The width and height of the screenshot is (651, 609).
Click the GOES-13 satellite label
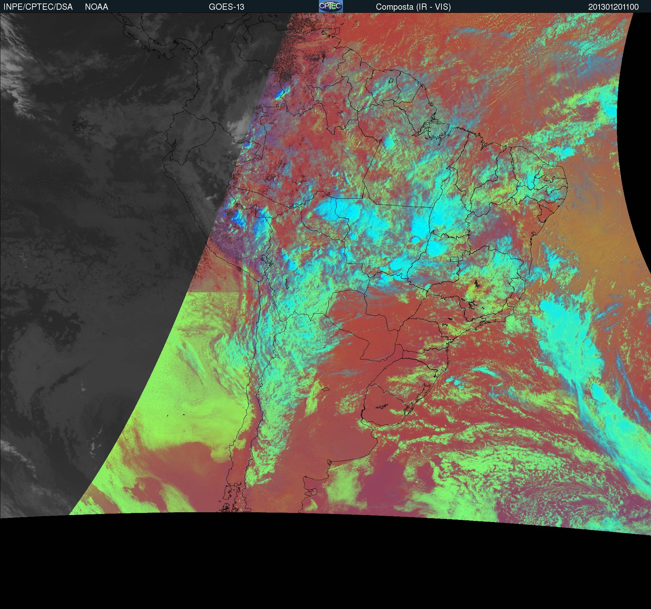[226, 7]
